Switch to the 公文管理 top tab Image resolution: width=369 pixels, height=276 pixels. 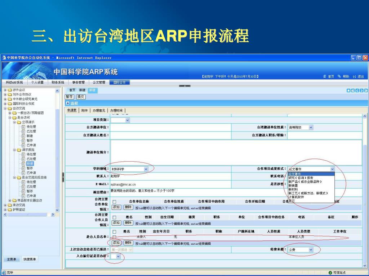[x=99, y=82]
